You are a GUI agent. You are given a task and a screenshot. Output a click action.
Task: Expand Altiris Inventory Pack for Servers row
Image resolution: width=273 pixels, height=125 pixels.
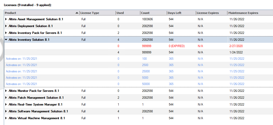point(6,33)
